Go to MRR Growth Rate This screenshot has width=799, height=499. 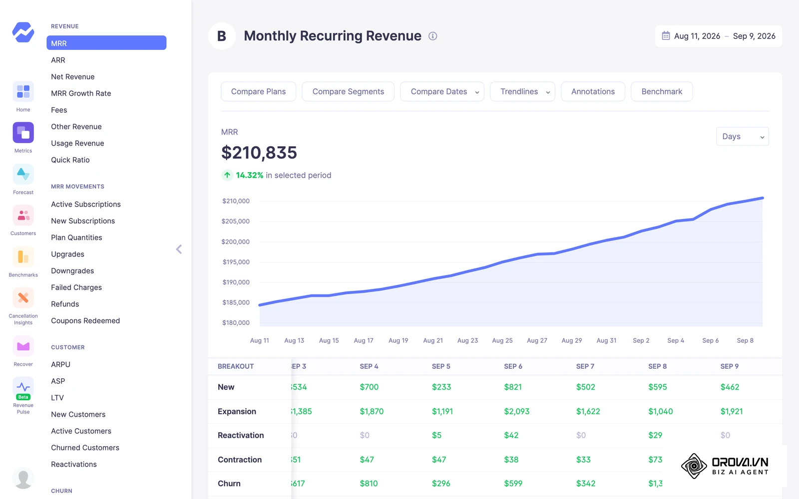coord(81,93)
